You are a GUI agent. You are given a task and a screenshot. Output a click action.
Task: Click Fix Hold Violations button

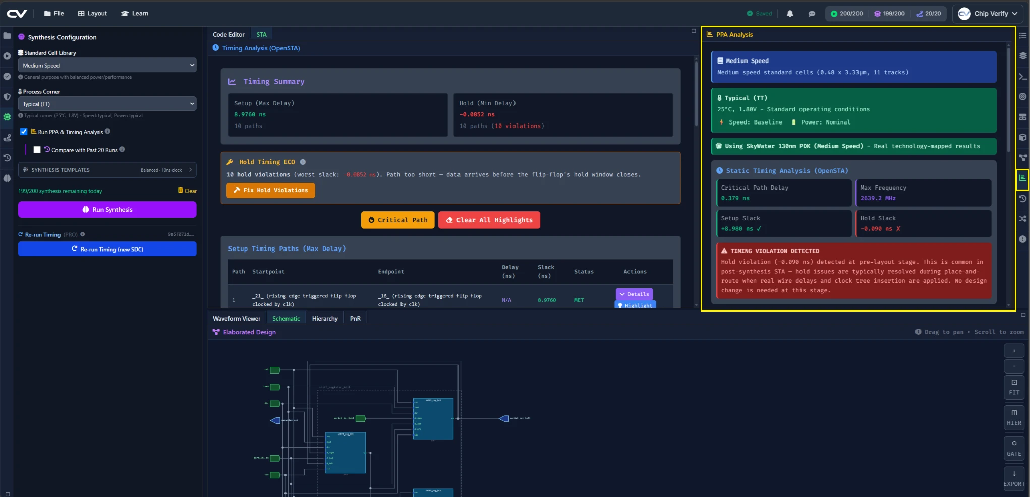point(271,190)
